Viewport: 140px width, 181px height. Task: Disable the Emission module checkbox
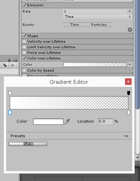tap(24, 5)
